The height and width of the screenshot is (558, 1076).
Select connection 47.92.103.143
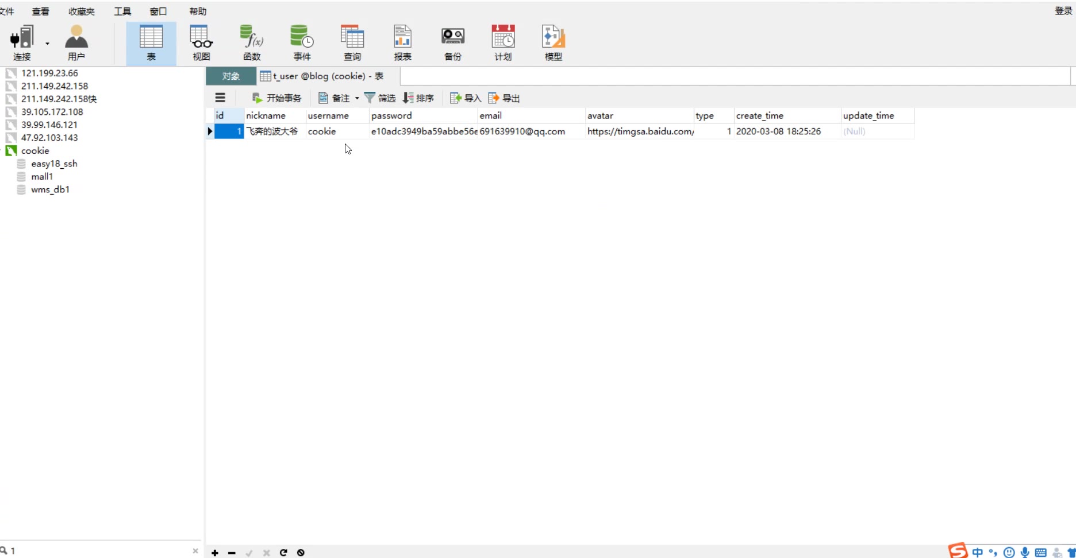click(49, 138)
